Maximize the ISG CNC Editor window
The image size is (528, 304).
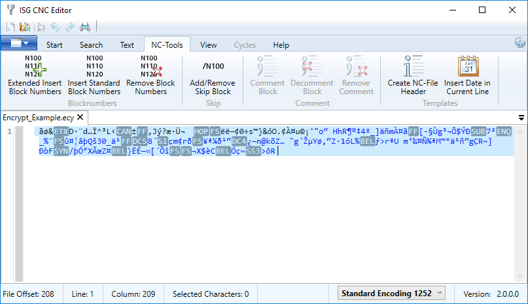(482, 10)
